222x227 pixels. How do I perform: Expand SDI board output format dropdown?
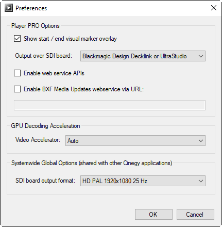[143, 181]
